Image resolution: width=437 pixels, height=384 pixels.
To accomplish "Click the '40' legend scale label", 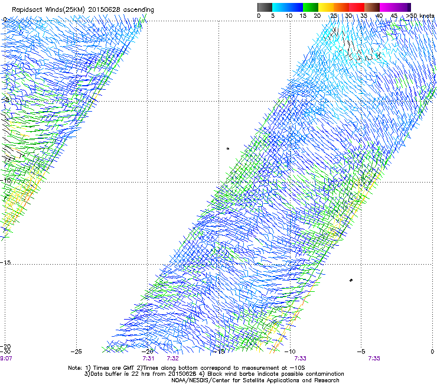I will [379, 16].
